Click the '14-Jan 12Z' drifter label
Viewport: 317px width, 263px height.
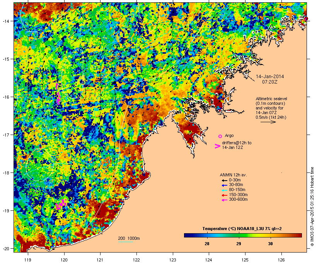[232, 147]
